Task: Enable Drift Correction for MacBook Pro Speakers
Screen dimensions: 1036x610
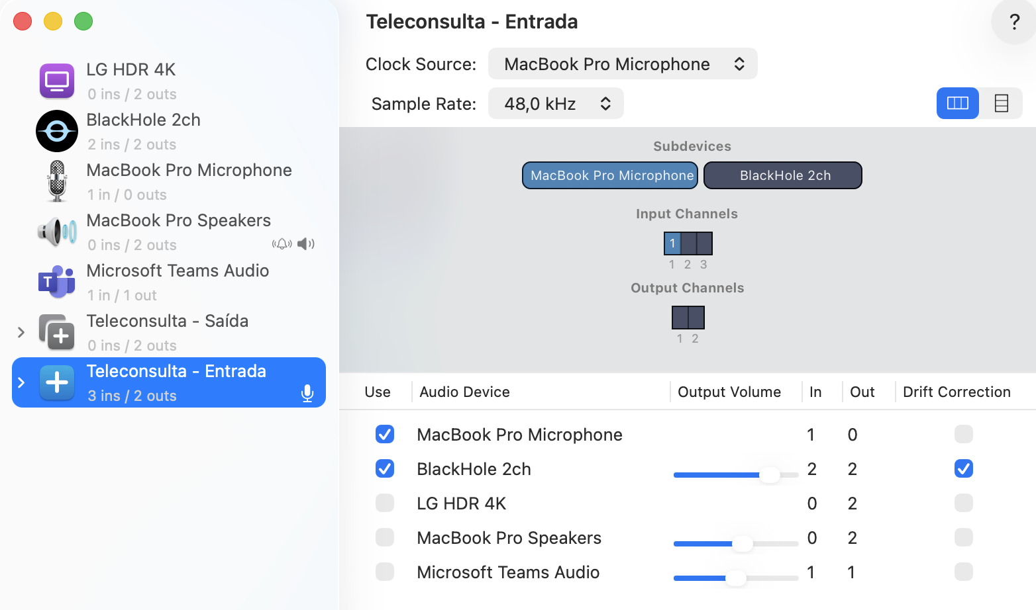Action: pos(964,537)
